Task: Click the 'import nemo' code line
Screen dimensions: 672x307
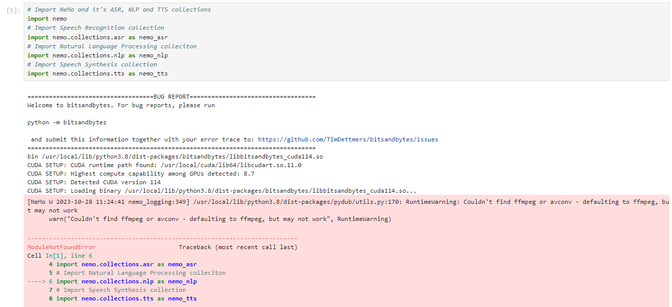Action: point(47,19)
